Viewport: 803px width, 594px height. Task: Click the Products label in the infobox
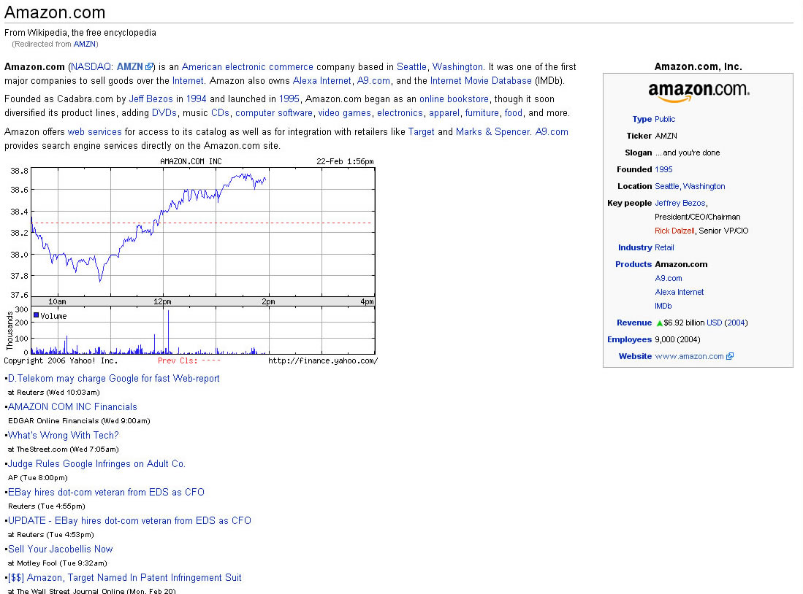633,264
